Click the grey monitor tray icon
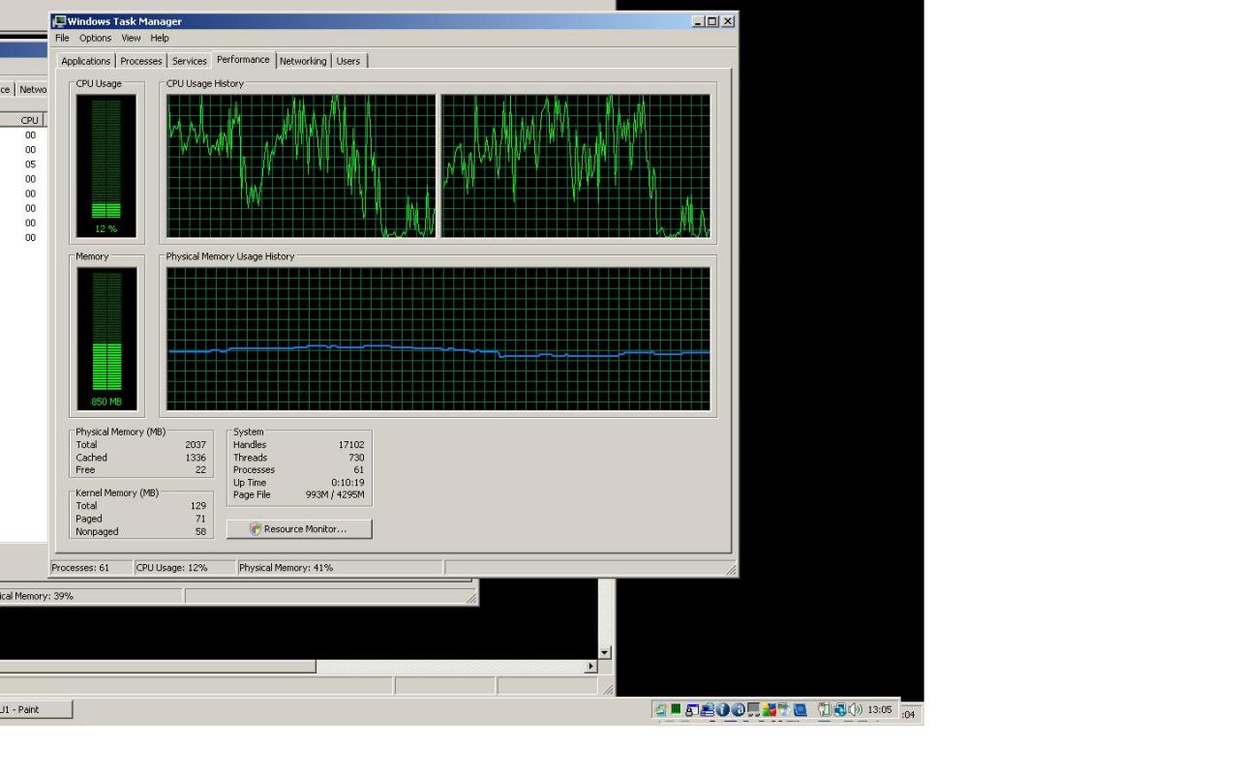Screen dimensions: 1239x774 (753, 709)
